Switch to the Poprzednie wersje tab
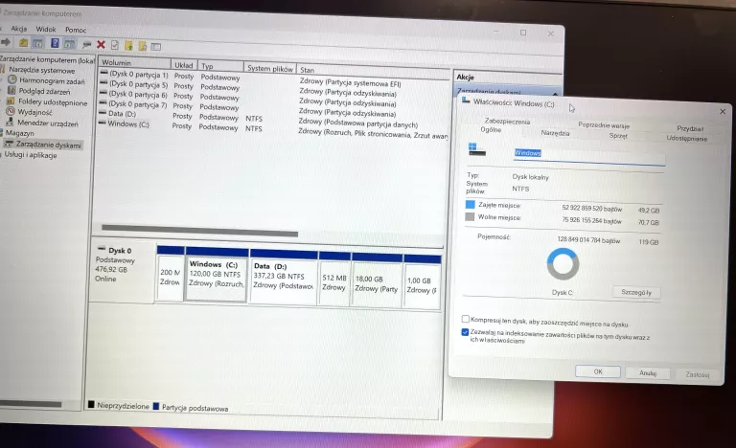This screenshot has width=736, height=448. point(604,125)
